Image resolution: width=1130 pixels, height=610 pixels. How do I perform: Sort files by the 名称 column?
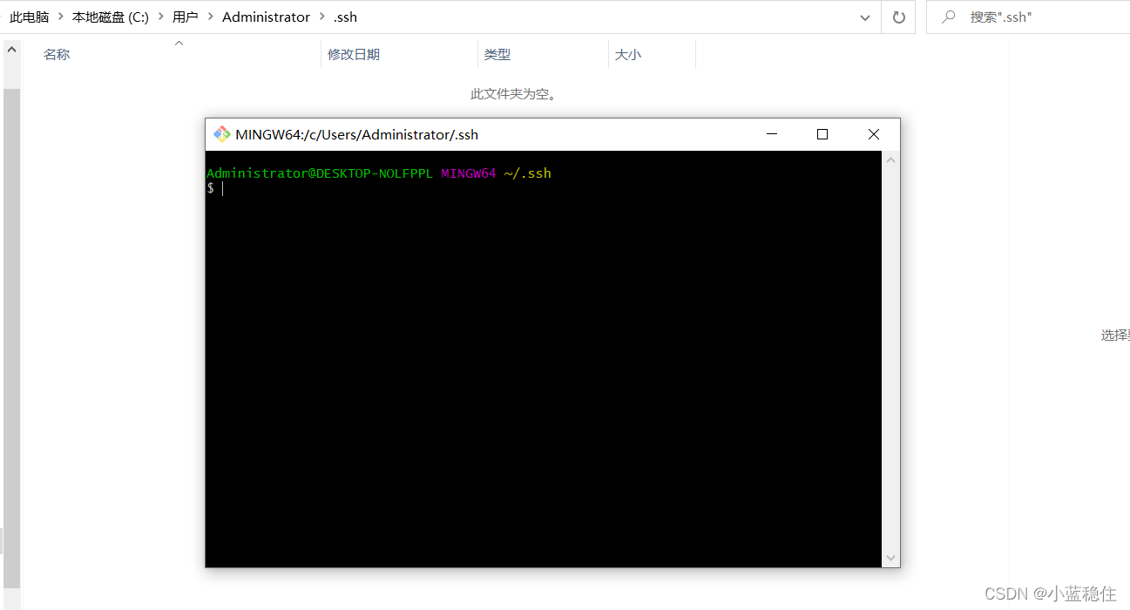coord(179,54)
